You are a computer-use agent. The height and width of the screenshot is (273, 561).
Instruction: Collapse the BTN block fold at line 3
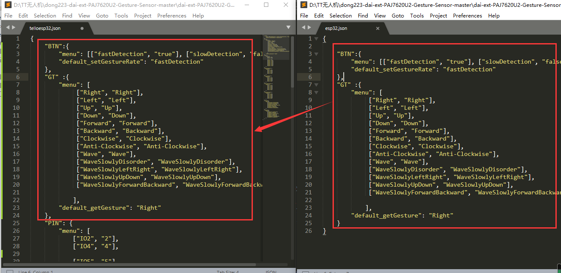(316, 54)
